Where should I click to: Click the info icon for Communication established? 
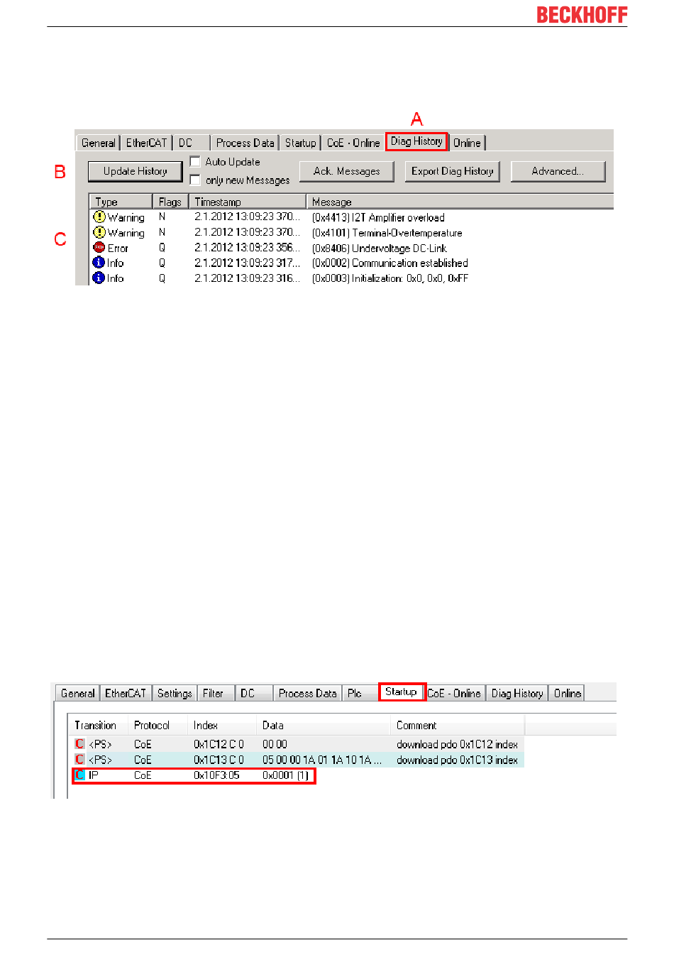(x=99, y=263)
